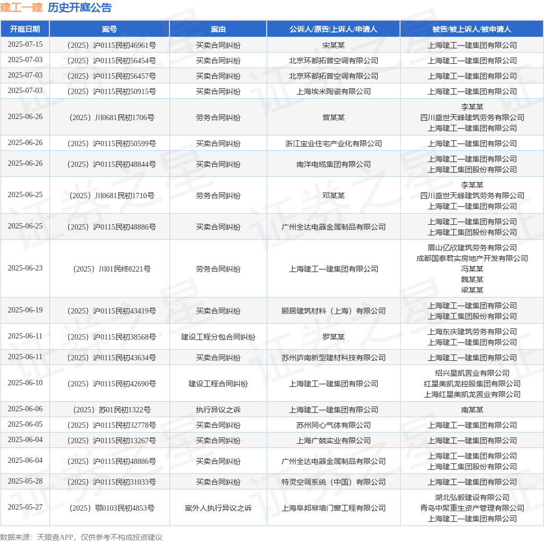Select the date cell 2025-06-10
Image resolution: width=544 pixels, height=542 pixels.
pos(25,383)
